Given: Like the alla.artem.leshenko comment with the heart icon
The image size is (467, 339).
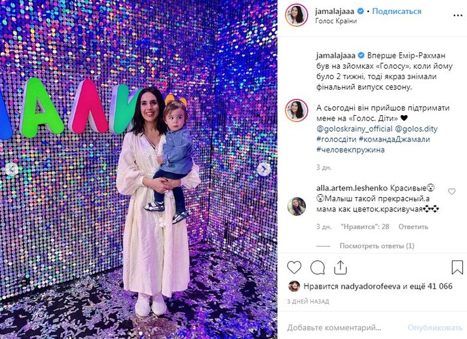Looking at the screenshot, I should click(452, 191).
